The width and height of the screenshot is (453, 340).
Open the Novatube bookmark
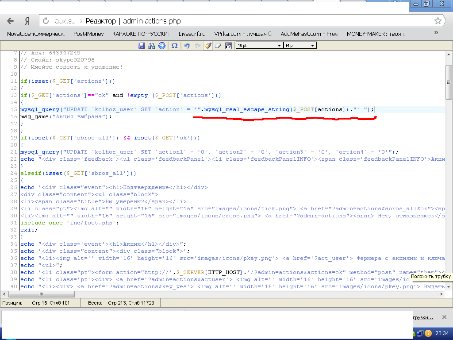click(36, 34)
